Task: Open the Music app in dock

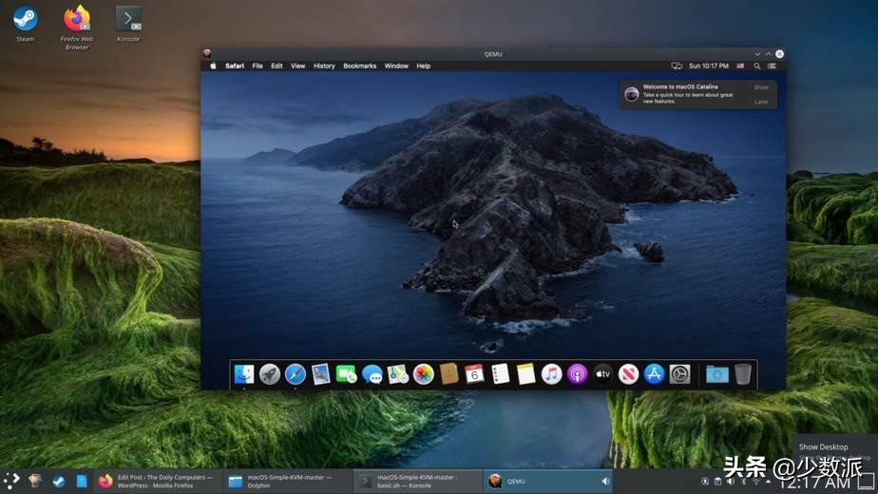Action: pos(552,374)
